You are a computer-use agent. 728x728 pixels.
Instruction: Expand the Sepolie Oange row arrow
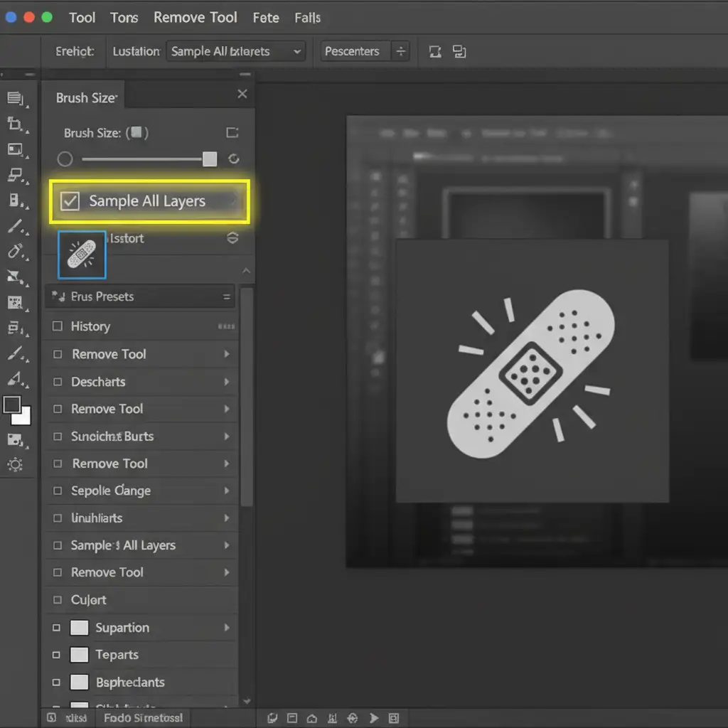pos(227,491)
